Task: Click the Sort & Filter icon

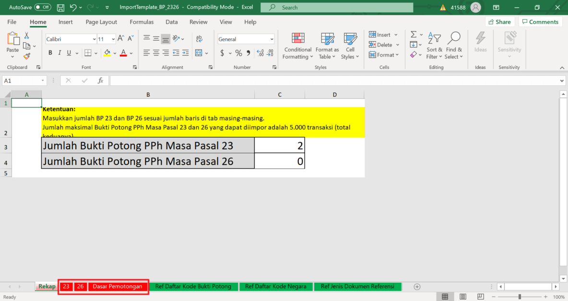Action: pos(434,46)
